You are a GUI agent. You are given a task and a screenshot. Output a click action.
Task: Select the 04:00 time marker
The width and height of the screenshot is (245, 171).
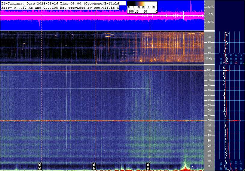tap(93, 166)
